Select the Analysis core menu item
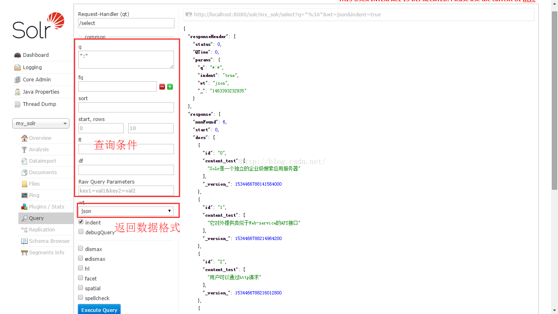This screenshot has height=314, width=558. click(39, 150)
